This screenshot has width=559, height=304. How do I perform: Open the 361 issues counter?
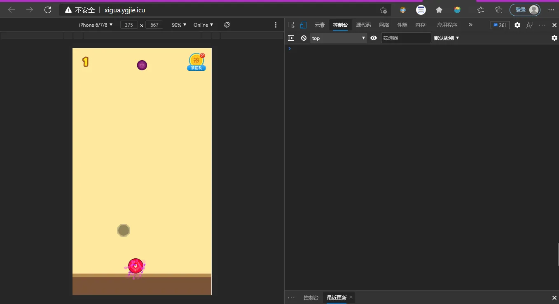(x=500, y=25)
